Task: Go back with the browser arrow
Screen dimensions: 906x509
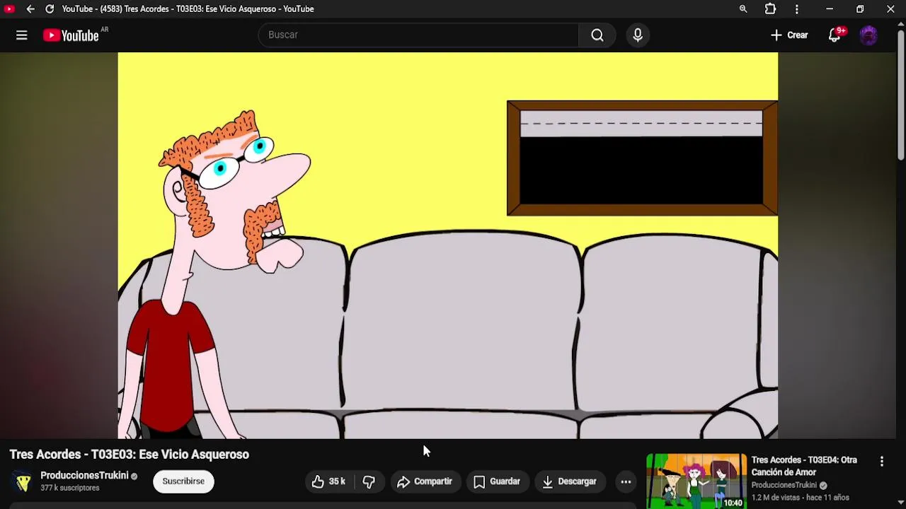Action: click(x=30, y=9)
